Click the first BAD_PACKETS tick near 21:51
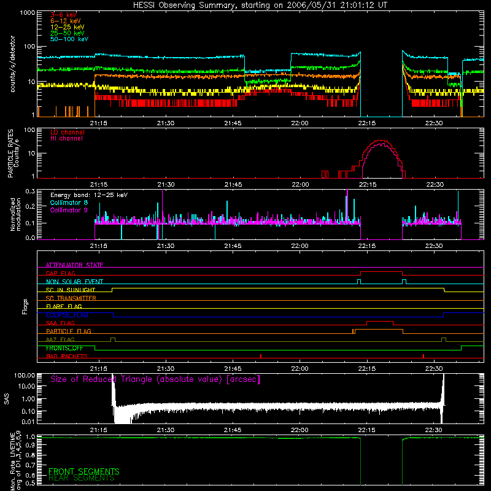The image size is (491, 491). 261,356
